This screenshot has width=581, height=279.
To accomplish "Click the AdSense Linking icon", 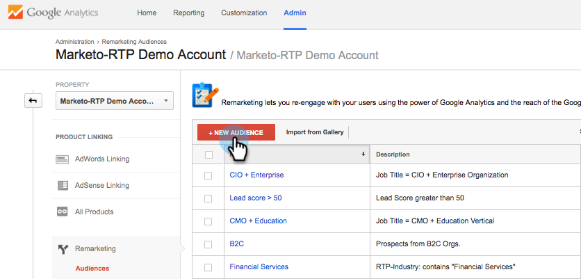I will tap(63, 186).
